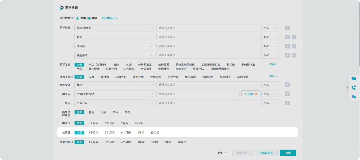Open the online chat message icon

pos(354,79)
